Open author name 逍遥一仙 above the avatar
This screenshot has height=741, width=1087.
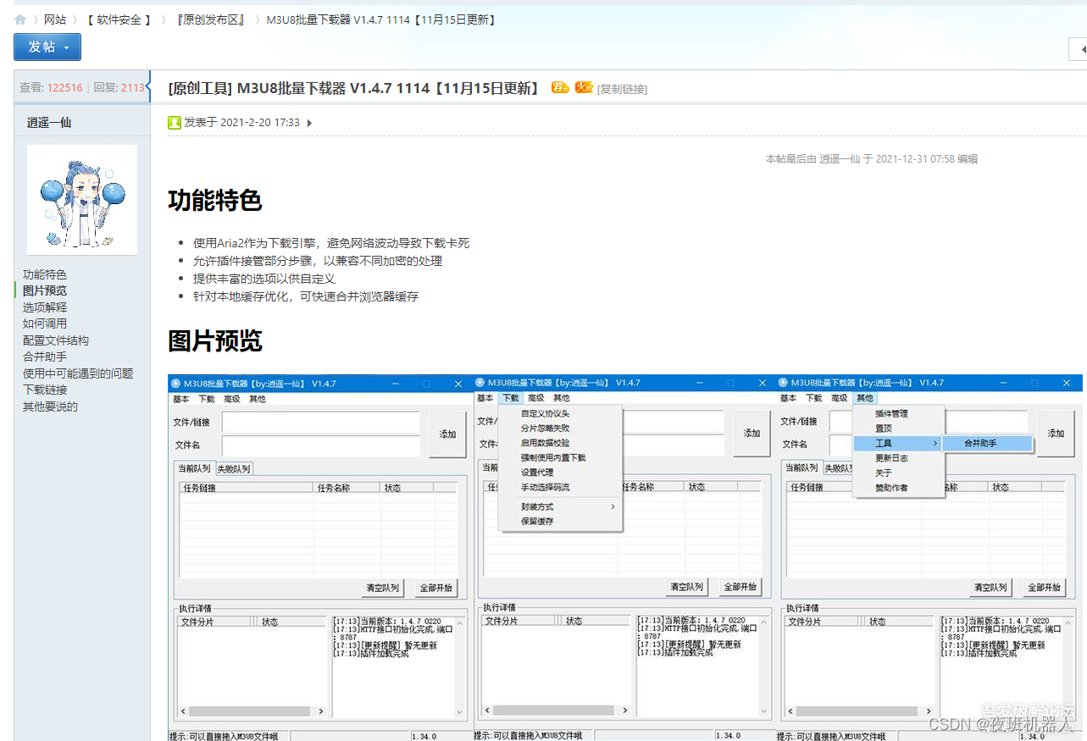point(49,123)
